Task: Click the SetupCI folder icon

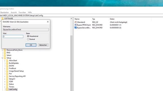Action: (7, 79)
